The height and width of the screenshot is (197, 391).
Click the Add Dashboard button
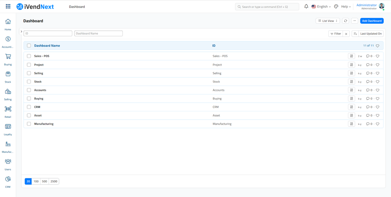click(x=372, y=21)
